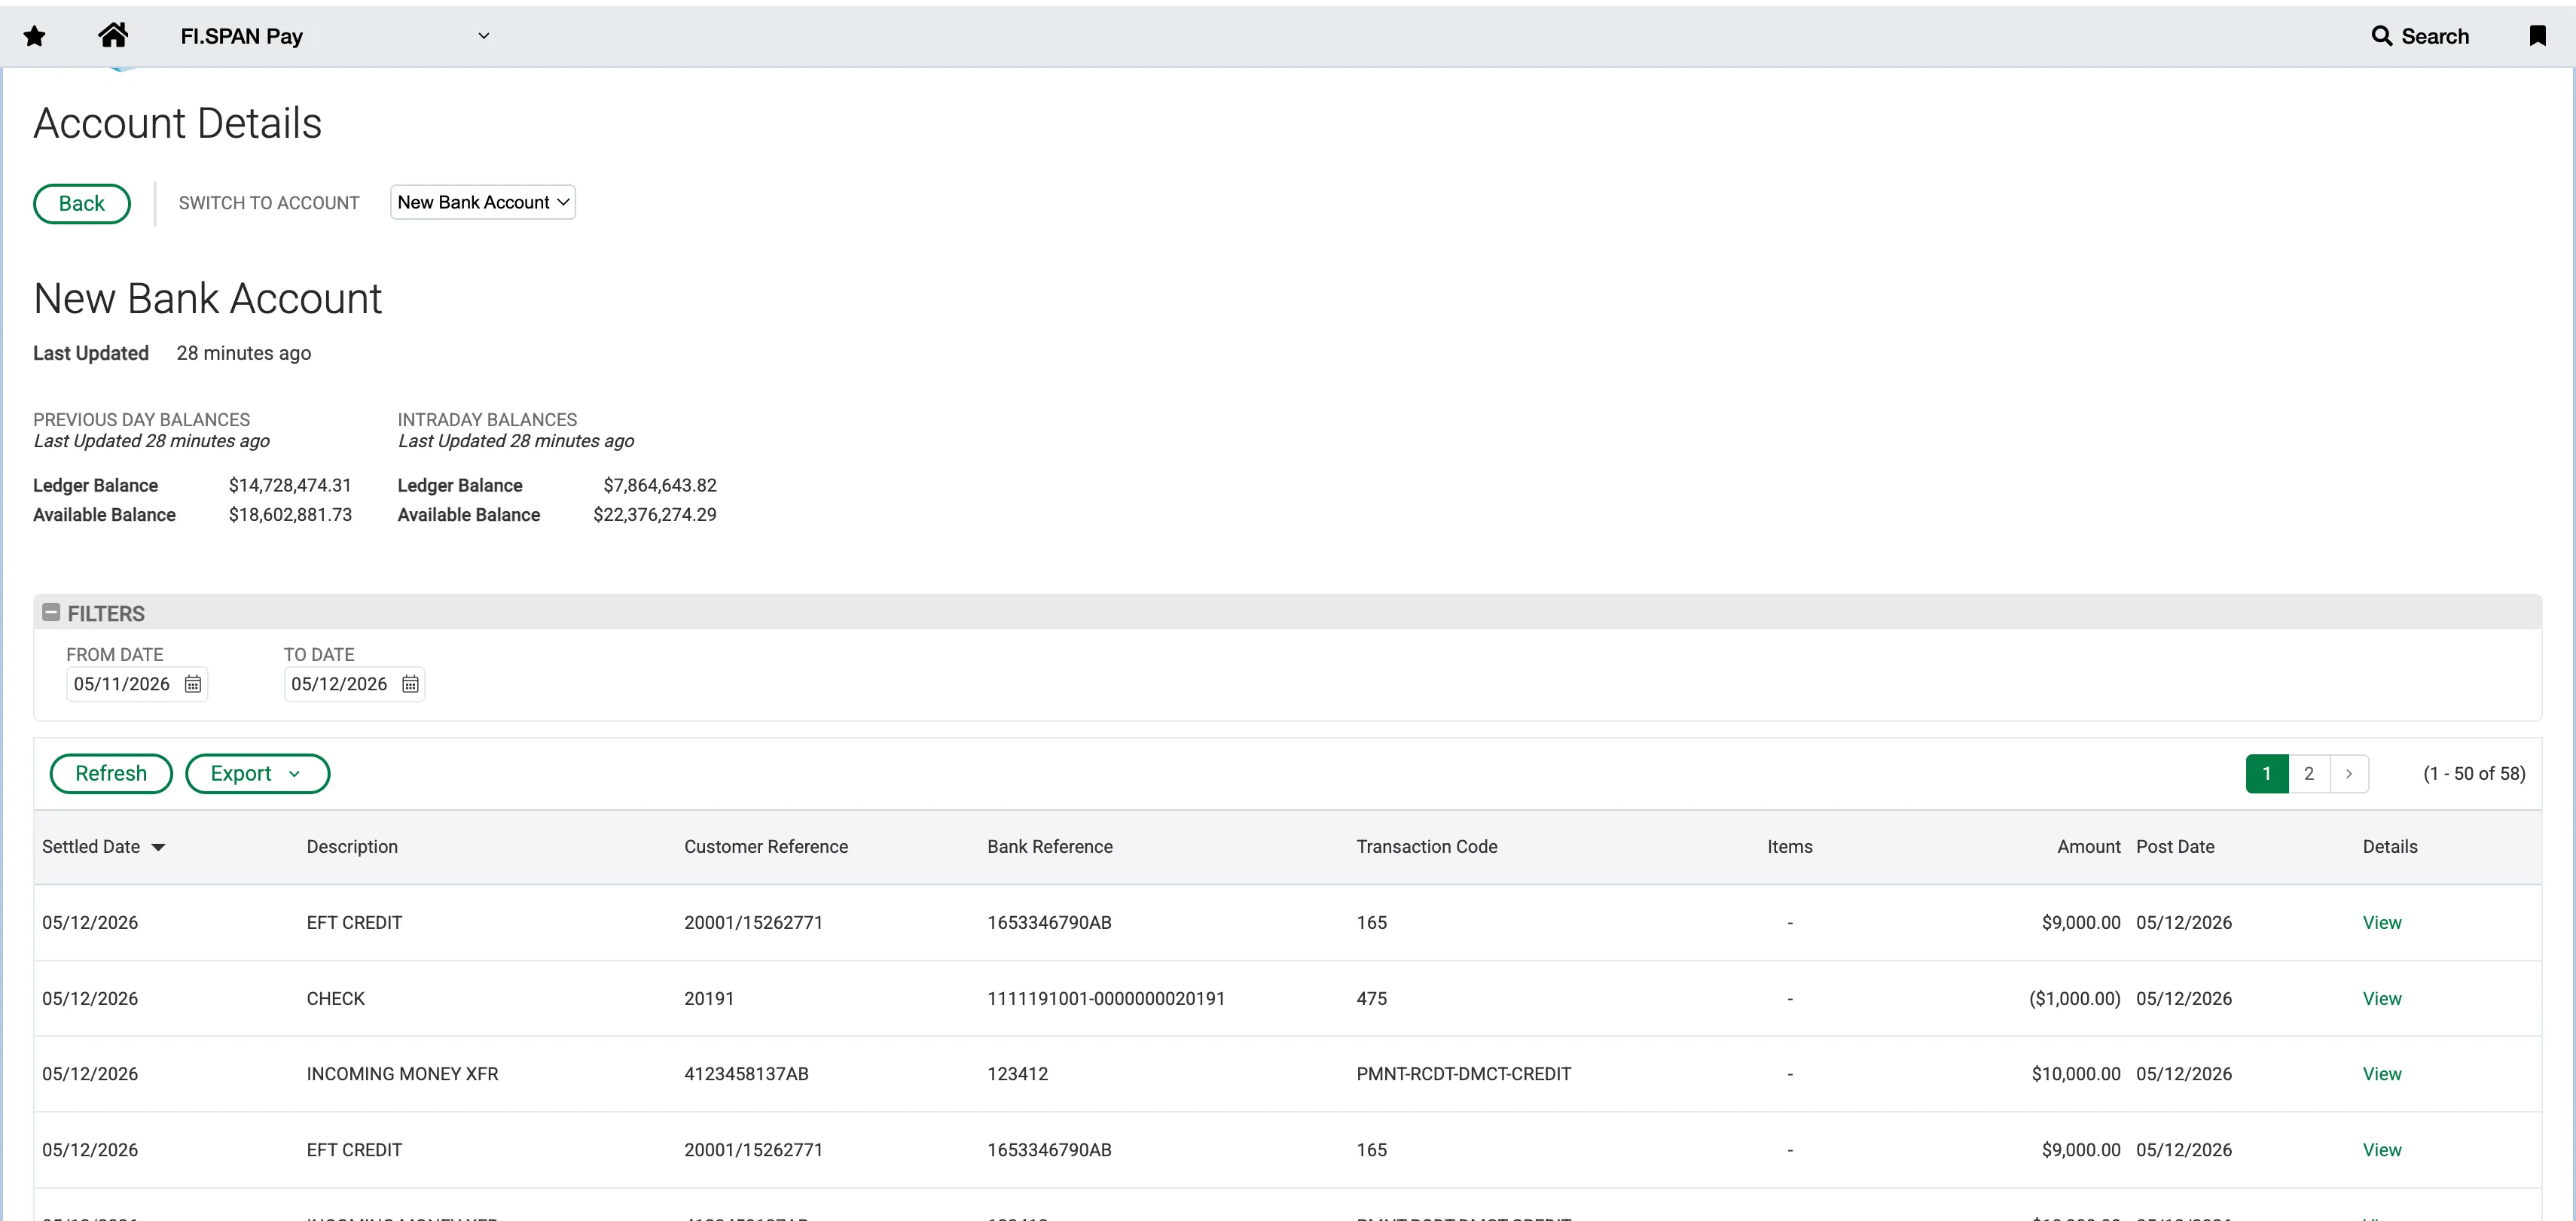This screenshot has height=1221, width=2576.
Task: Click the (1 - 50 of 58) record count
Action: coord(2474,773)
